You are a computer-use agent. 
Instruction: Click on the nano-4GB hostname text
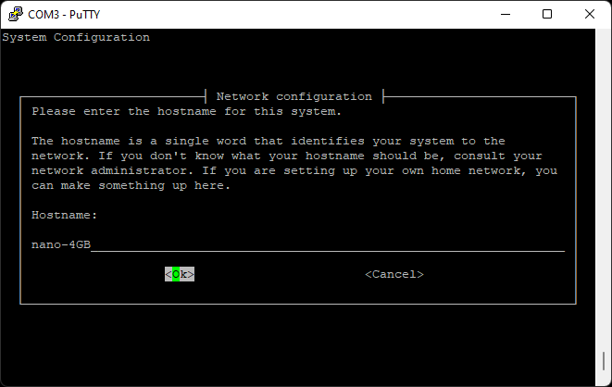[61, 244]
